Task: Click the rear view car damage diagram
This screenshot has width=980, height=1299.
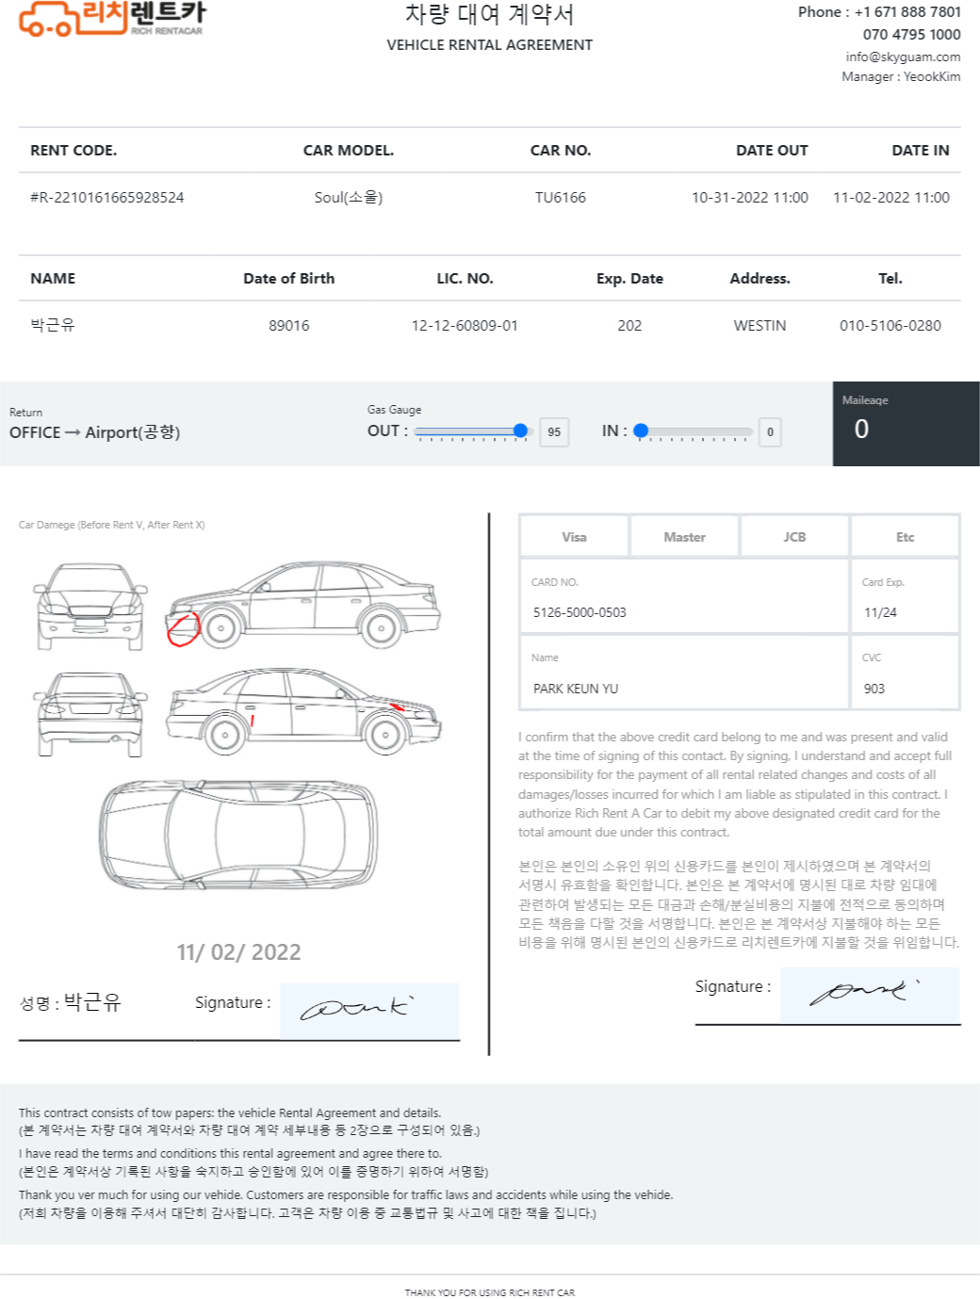Action: coord(90,714)
